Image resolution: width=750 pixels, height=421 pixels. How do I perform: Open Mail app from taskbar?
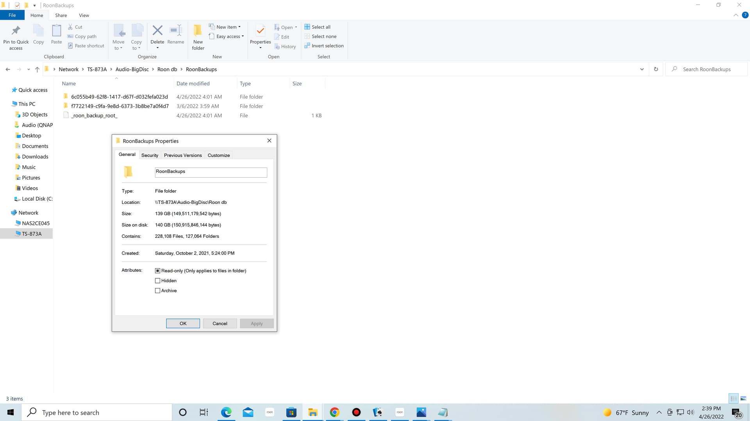(248, 412)
